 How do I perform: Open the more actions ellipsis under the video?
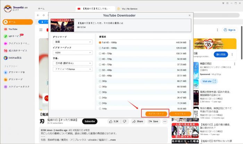coord(165,122)
